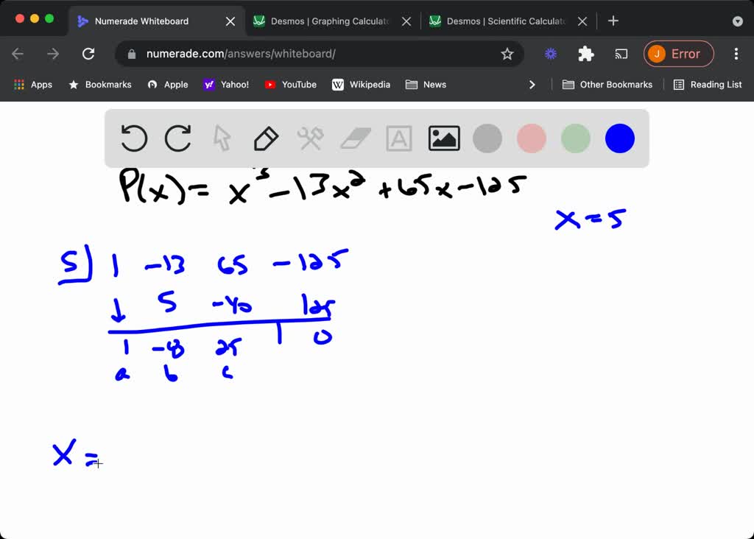Switch to the Desmos Graphing Calculator tab
The image size is (754, 539).
click(324, 21)
